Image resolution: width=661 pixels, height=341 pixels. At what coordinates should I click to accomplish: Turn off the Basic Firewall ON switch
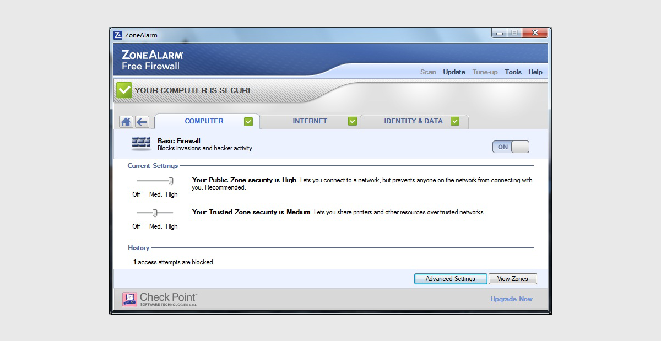pos(511,147)
